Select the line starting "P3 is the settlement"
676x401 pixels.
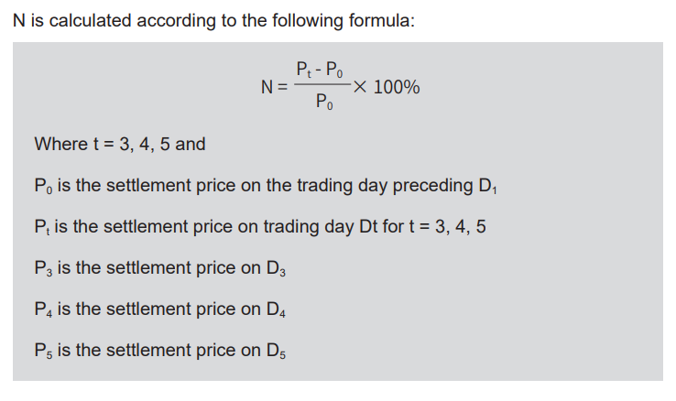(161, 268)
